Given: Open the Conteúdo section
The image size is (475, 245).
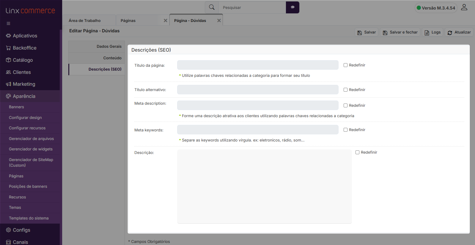Looking at the screenshot, I should 97,58.
